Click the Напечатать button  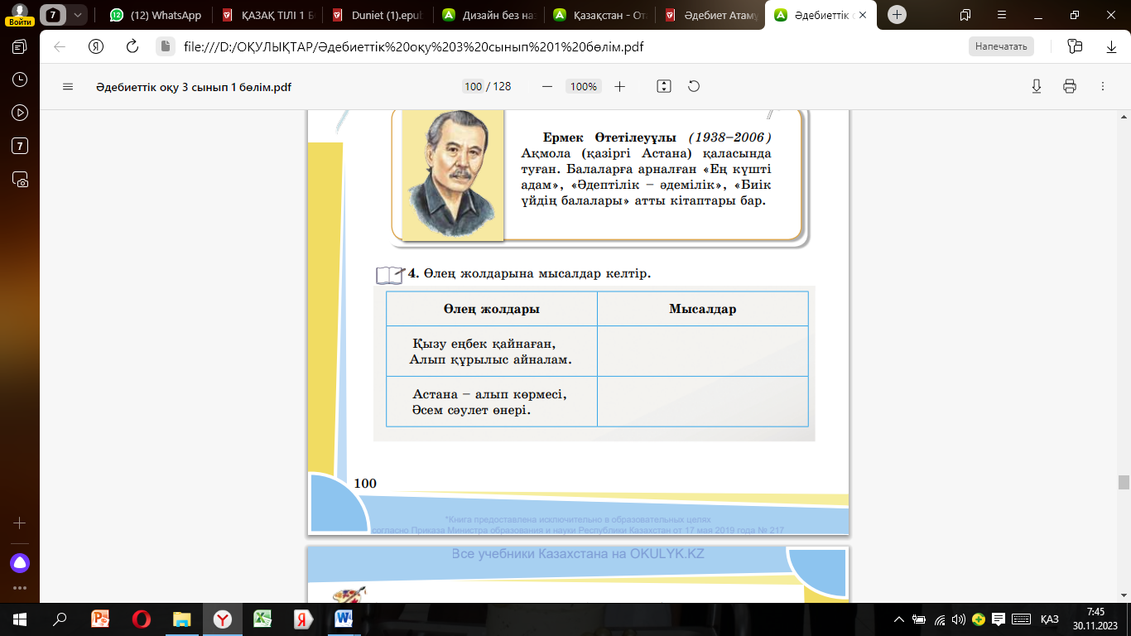tap(1001, 46)
